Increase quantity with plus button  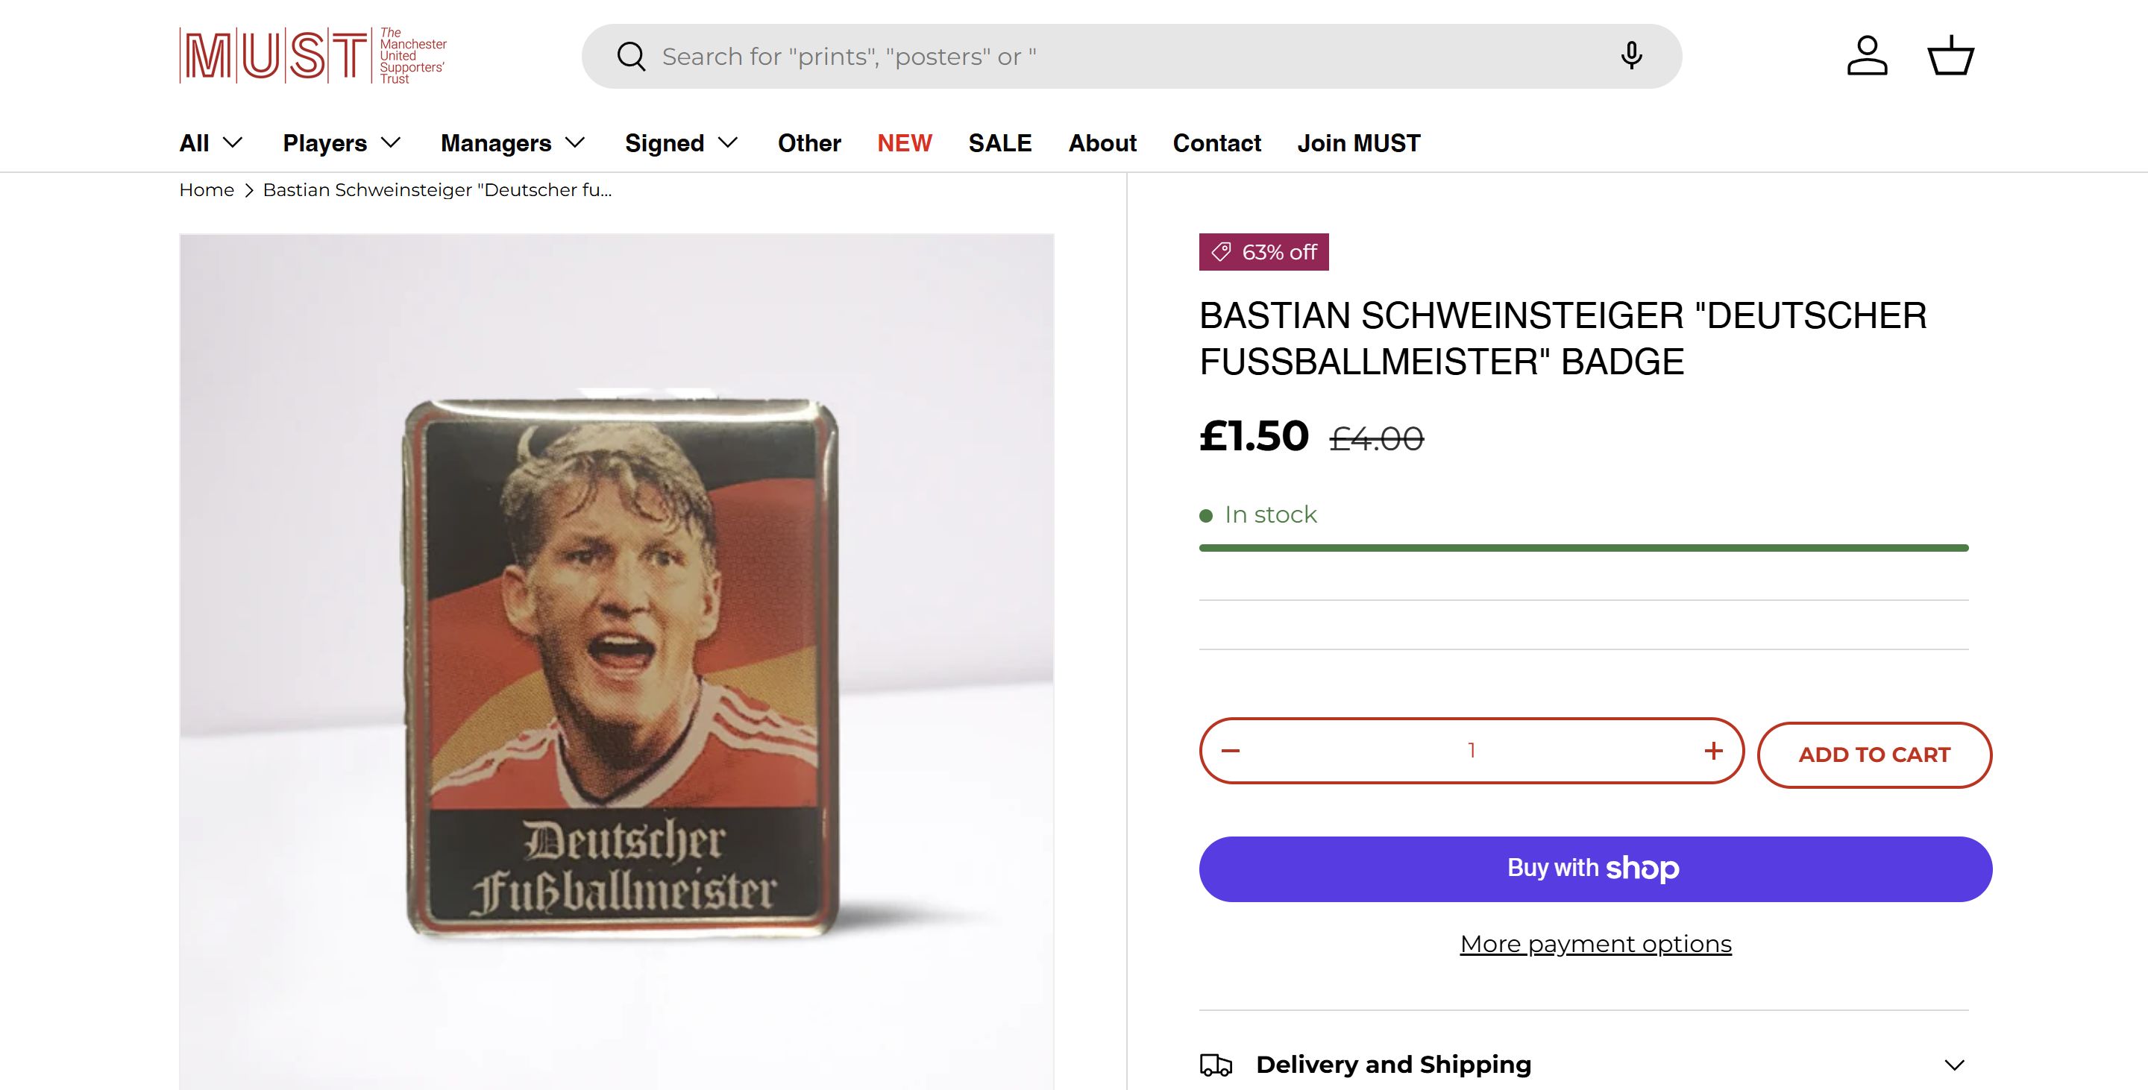tap(1714, 751)
